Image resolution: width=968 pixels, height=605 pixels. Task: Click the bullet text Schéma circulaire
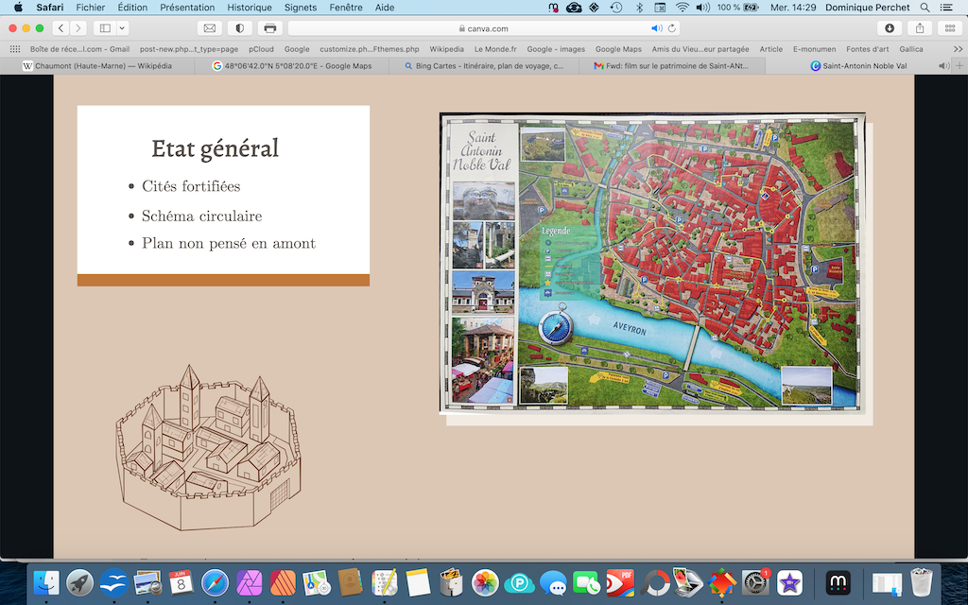[202, 216]
